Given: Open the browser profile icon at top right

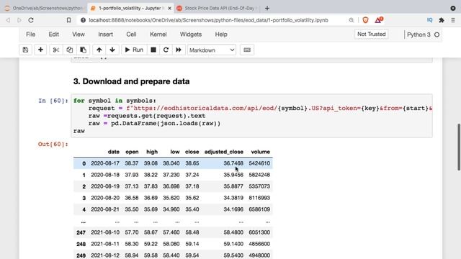Looking at the screenshot, I should pyautogui.click(x=453, y=8).
